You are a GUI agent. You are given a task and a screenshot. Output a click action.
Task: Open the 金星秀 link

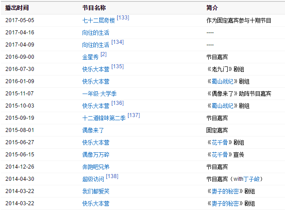[90, 57]
